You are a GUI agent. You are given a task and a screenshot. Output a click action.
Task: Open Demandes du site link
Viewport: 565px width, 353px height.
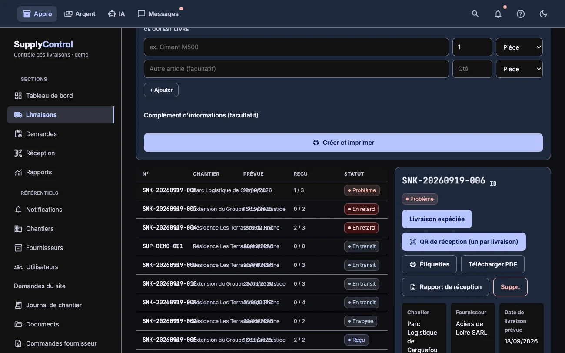(40, 286)
